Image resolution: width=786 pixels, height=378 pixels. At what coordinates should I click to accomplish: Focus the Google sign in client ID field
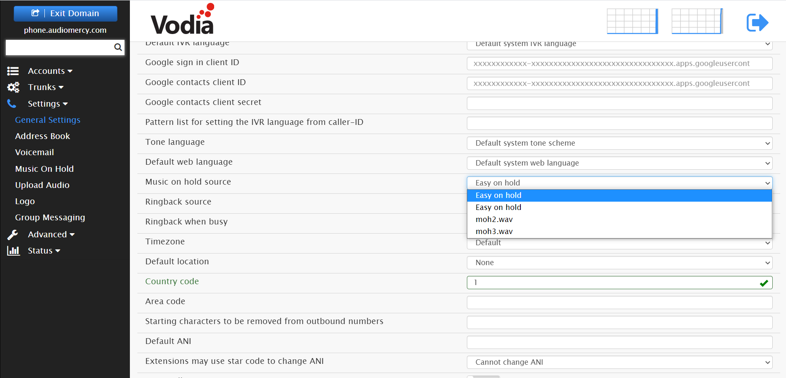tap(619, 63)
